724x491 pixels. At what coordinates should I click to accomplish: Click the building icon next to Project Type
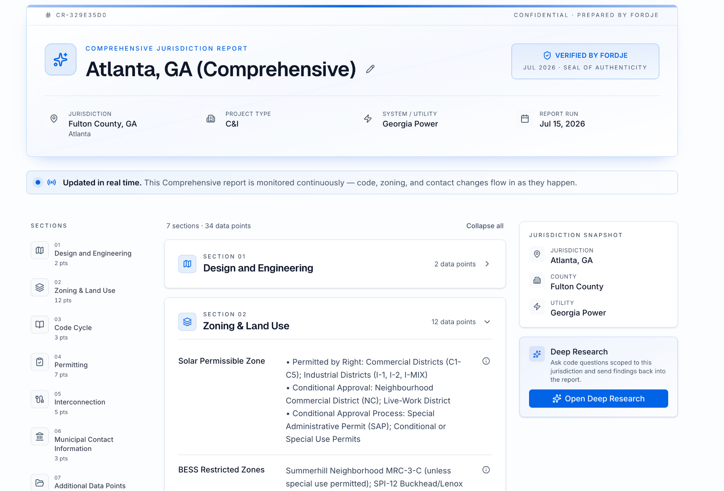(x=211, y=119)
